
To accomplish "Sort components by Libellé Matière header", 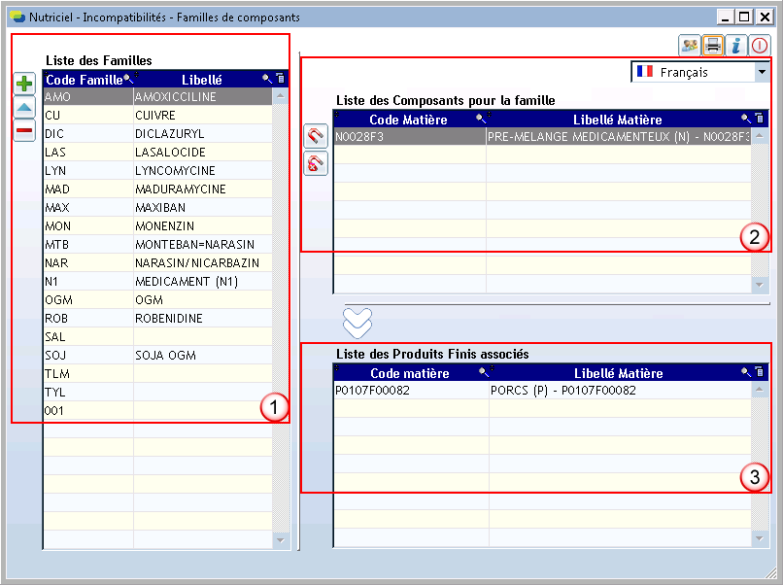I will point(617,120).
